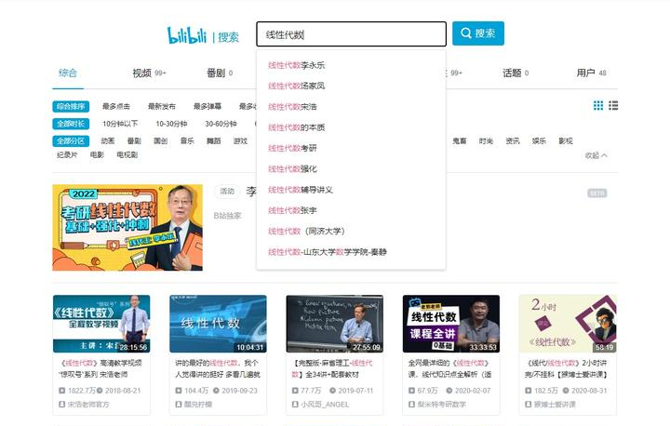
Task: Open 2小时 thumbnail with duration 58:19
Action: click(x=568, y=324)
